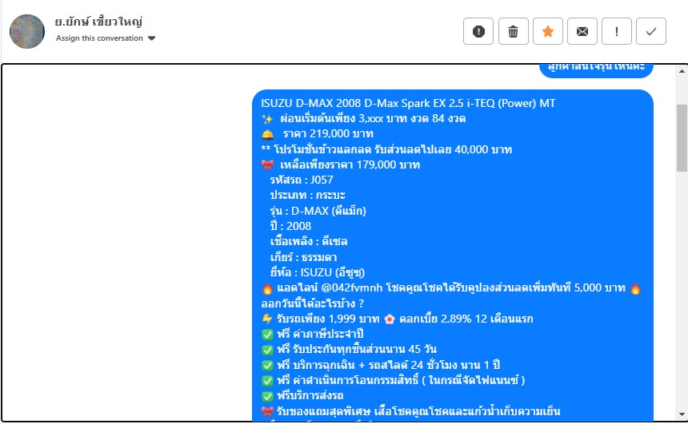
Task: Star this conversation with the orange star
Action: click(x=547, y=31)
